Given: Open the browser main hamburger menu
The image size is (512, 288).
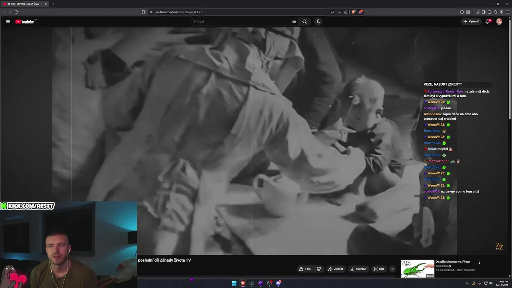Looking at the screenshot, I should pos(507,12).
